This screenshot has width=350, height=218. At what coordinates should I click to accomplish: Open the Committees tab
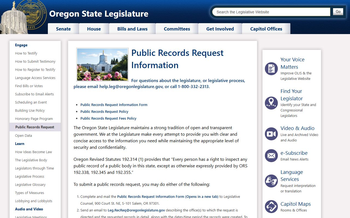point(177,29)
